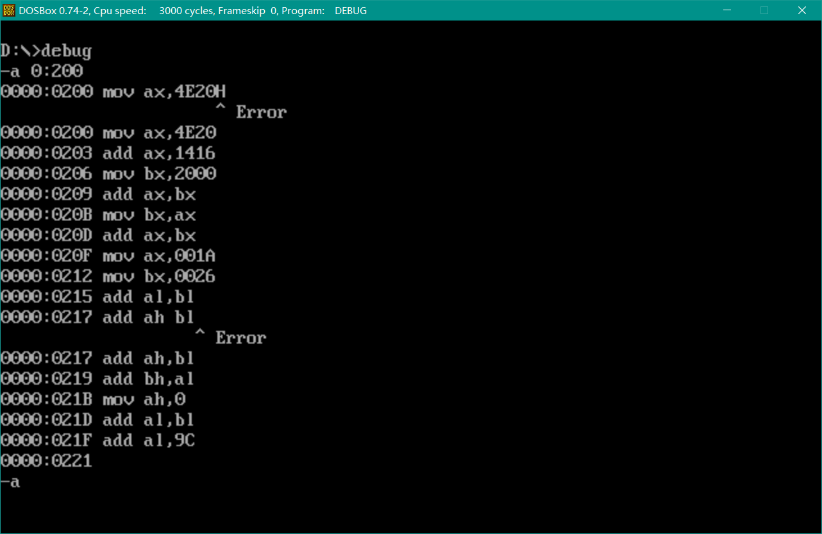The image size is (822, 534).
Task: Click the line '0000:0212 mov bx,0026'
Action: [x=108, y=276]
